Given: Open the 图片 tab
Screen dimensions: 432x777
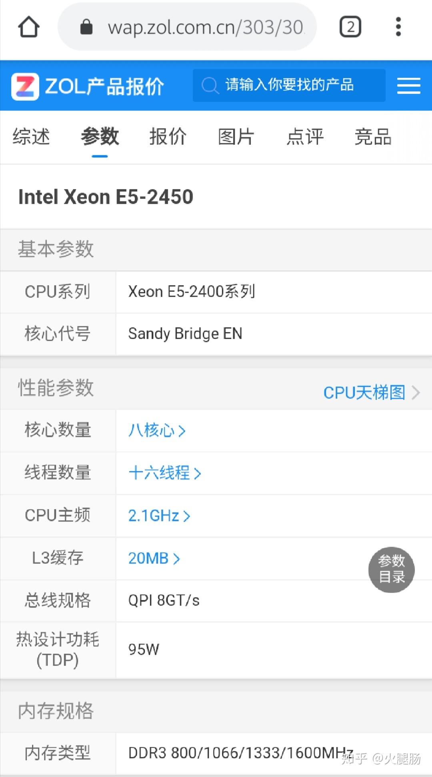Looking at the screenshot, I should tap(236, 137).
